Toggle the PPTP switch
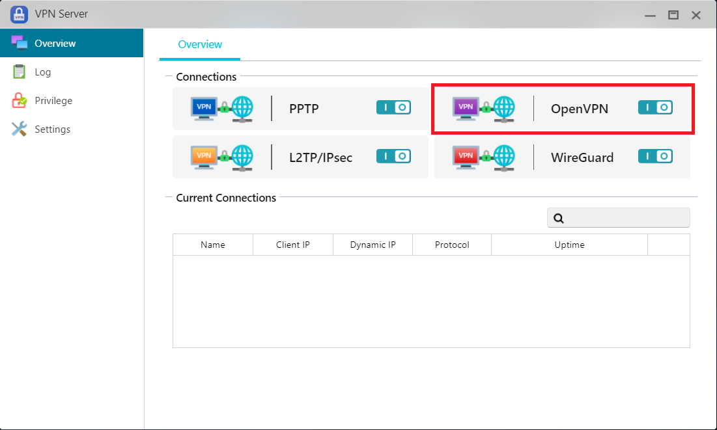This screenshot has height=430, width=717. (393, 107)
